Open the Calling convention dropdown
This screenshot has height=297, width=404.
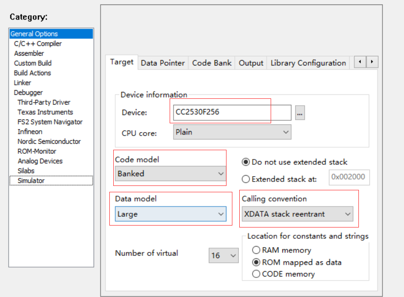[298, 214]
